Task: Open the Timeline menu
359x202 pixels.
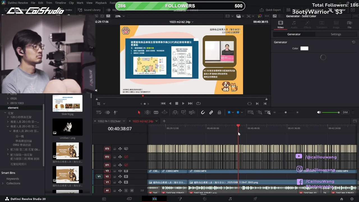Action: coord(60,3)
